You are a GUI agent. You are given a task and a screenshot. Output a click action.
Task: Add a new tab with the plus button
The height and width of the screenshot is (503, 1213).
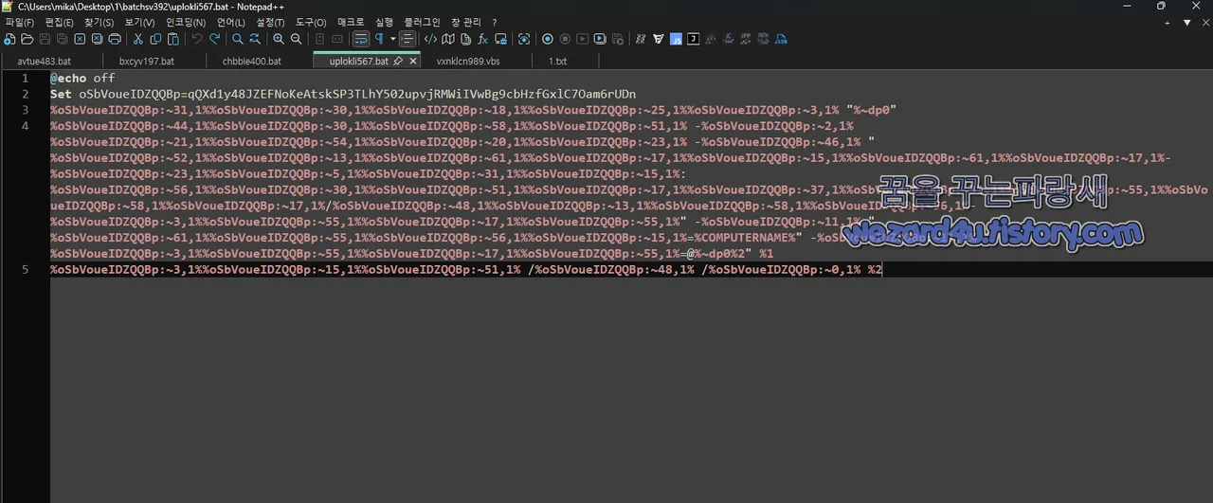(1167, 23)
